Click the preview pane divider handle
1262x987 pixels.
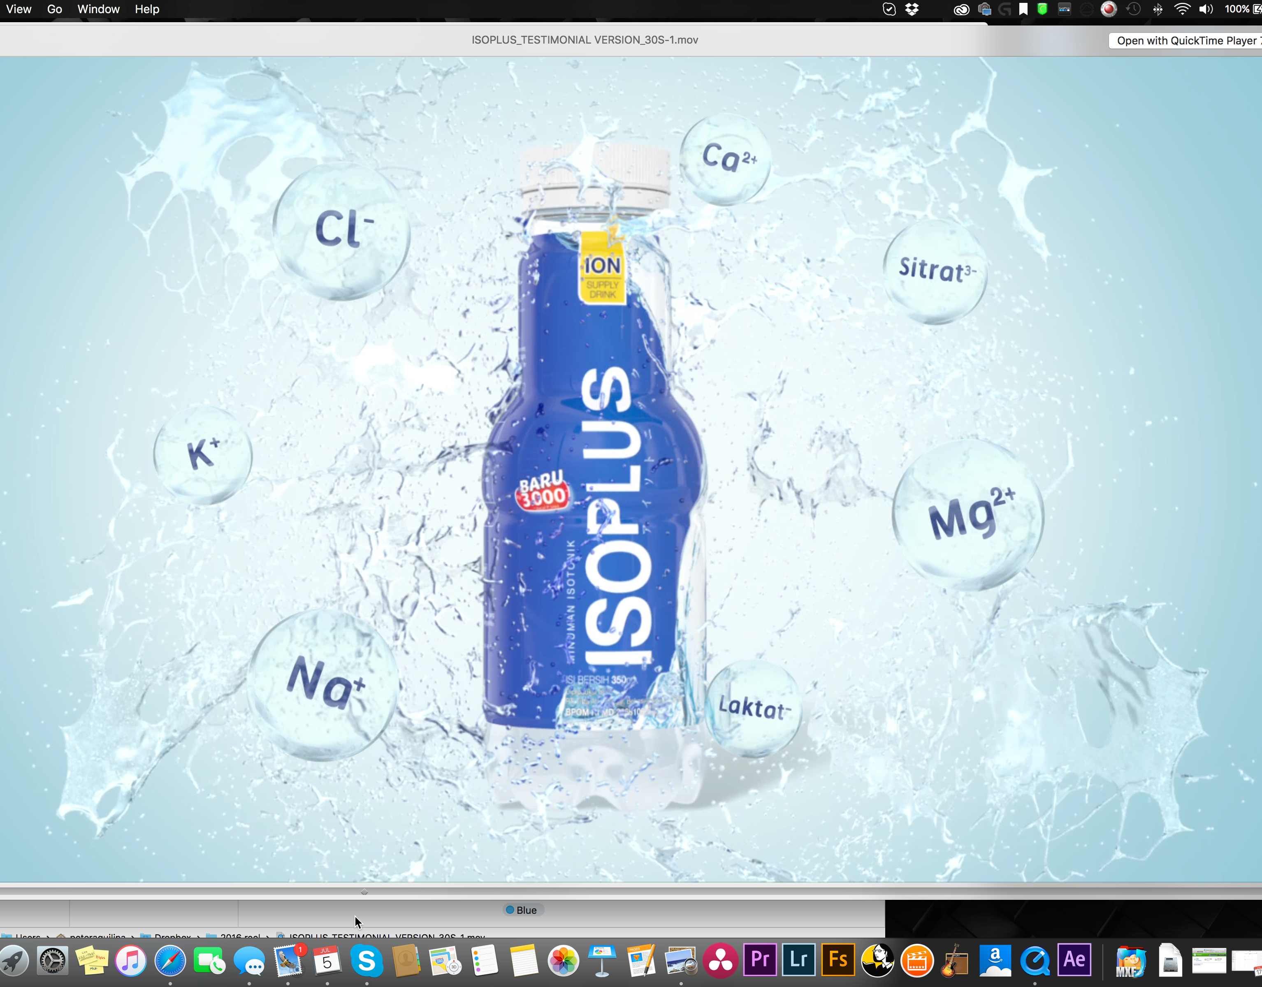[364, 892]
